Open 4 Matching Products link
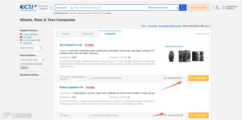 pos(174,46)
